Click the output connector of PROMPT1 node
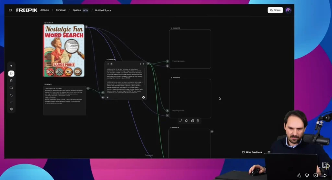 click(88, 88)
